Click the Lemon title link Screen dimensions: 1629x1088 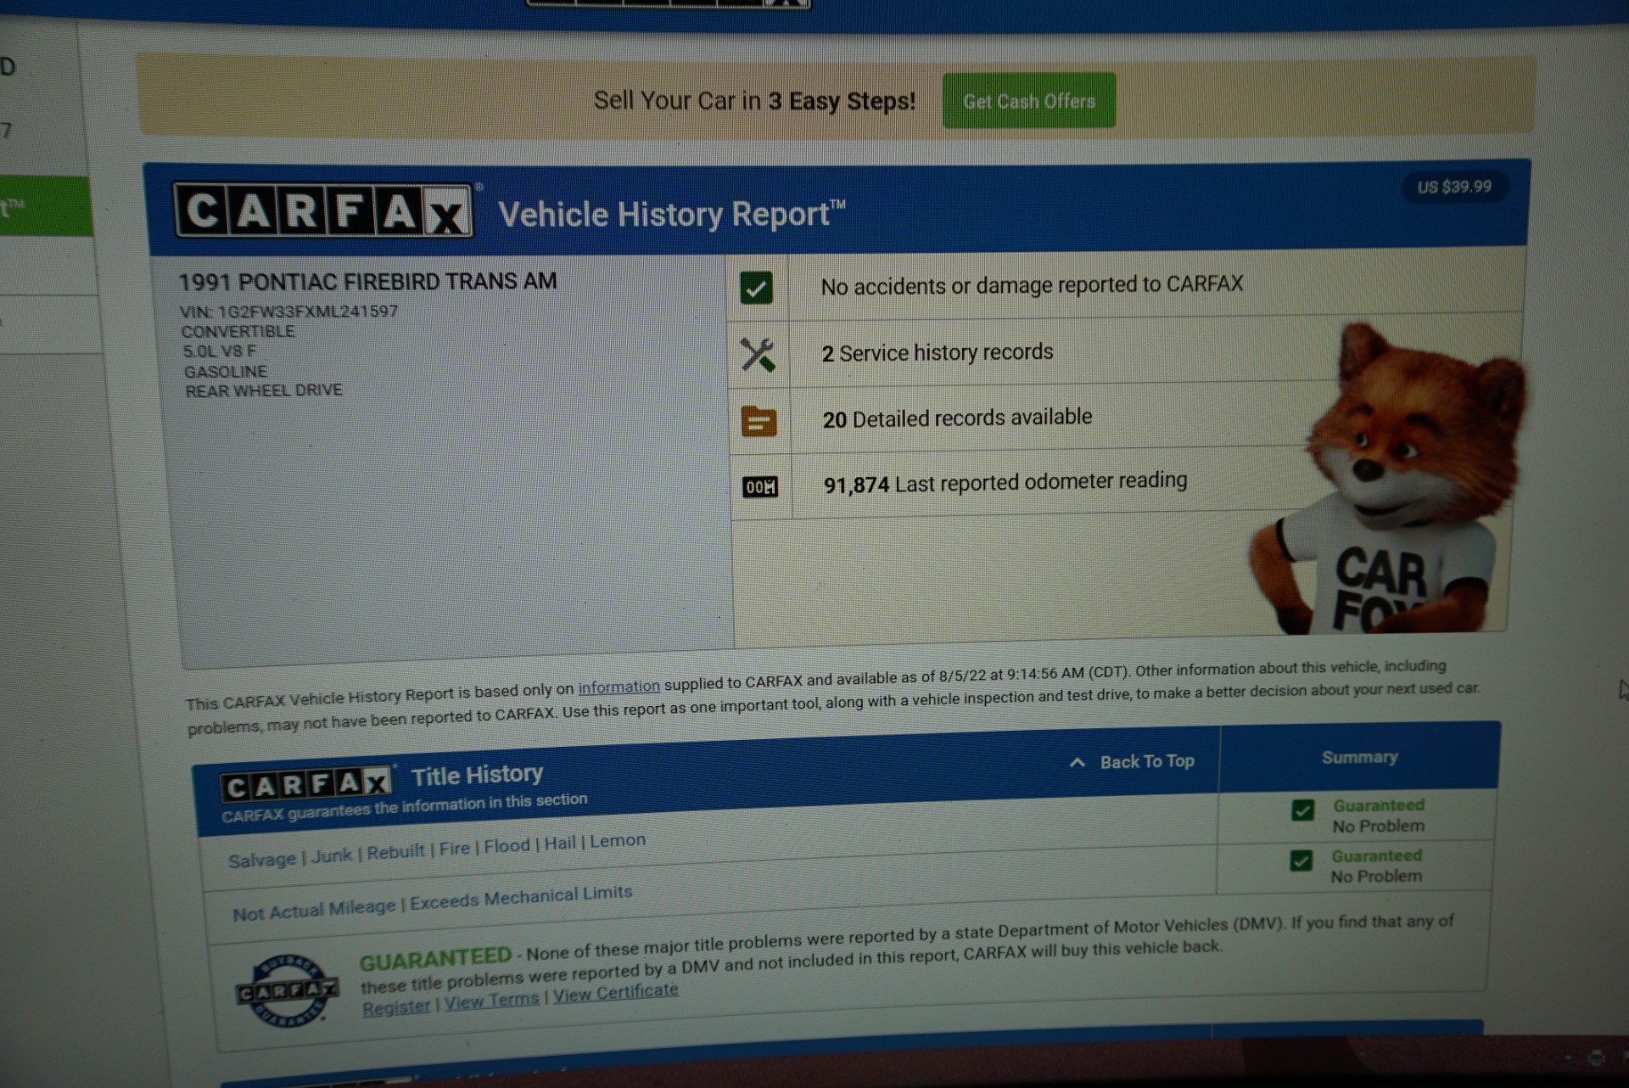[618, 840]
